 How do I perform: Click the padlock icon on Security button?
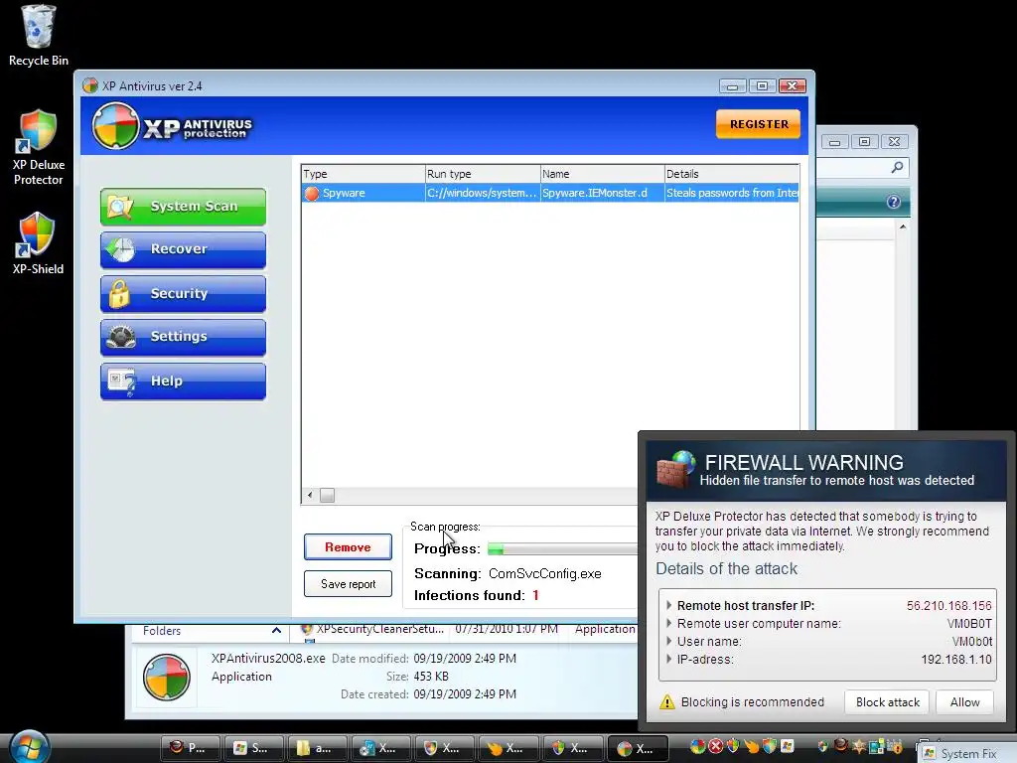pos(119,293)
